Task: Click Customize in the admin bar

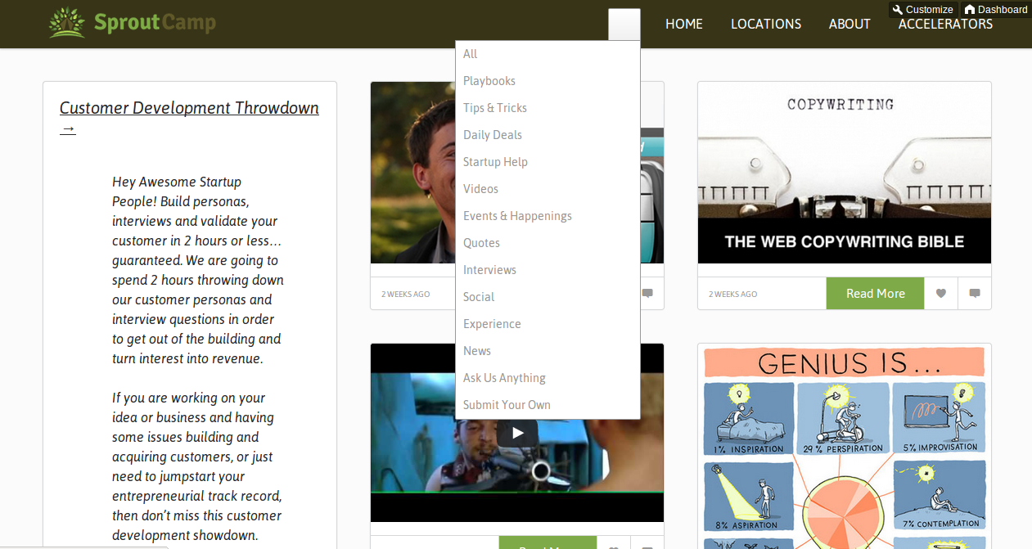Action: (923, 10)
